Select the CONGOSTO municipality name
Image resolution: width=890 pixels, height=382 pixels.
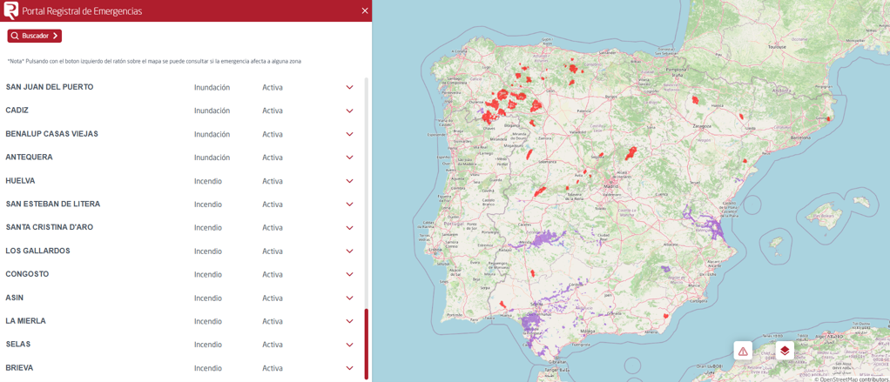tap(27, 274)
